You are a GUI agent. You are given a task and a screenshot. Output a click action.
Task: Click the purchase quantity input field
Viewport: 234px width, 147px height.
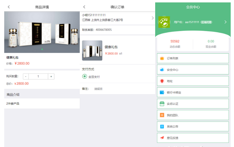point(38,76)
